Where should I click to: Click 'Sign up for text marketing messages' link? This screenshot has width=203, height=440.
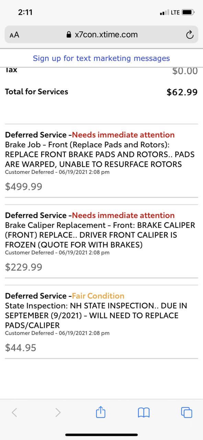coord(101,58)
